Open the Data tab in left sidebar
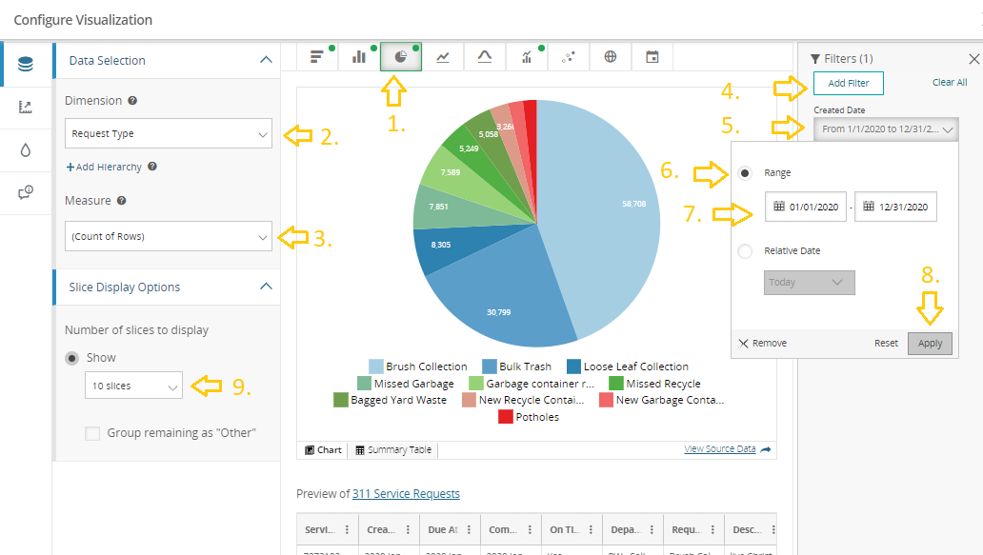Viewport: 983px width, 555px height. [26, 64]
